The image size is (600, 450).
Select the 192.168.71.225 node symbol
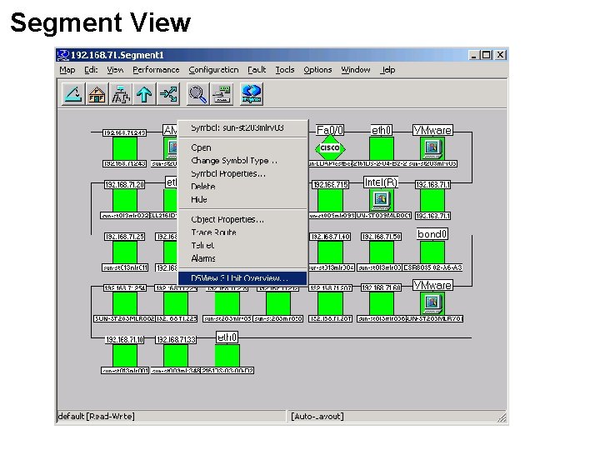pos(176,303)
